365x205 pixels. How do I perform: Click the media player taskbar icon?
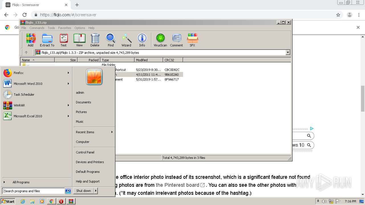tap(42, 201)
